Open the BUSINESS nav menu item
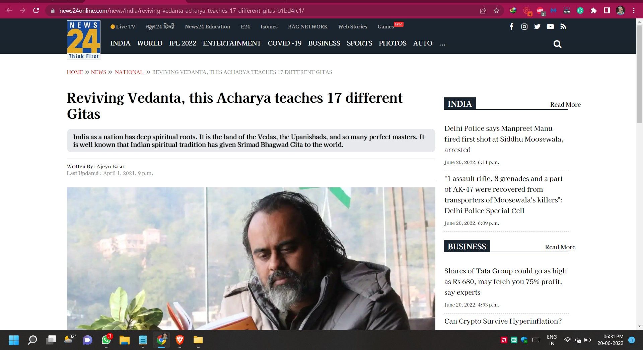This screenshot has width=643, height=350. pos(324,43)
